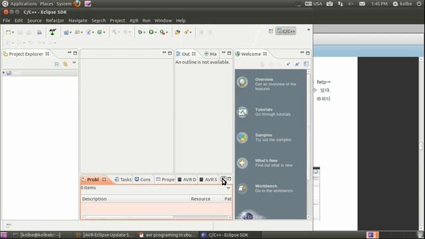Toggle the C/C++ perspective button
The width and height of the screenshot is (425, 239).
pos(286,31)
